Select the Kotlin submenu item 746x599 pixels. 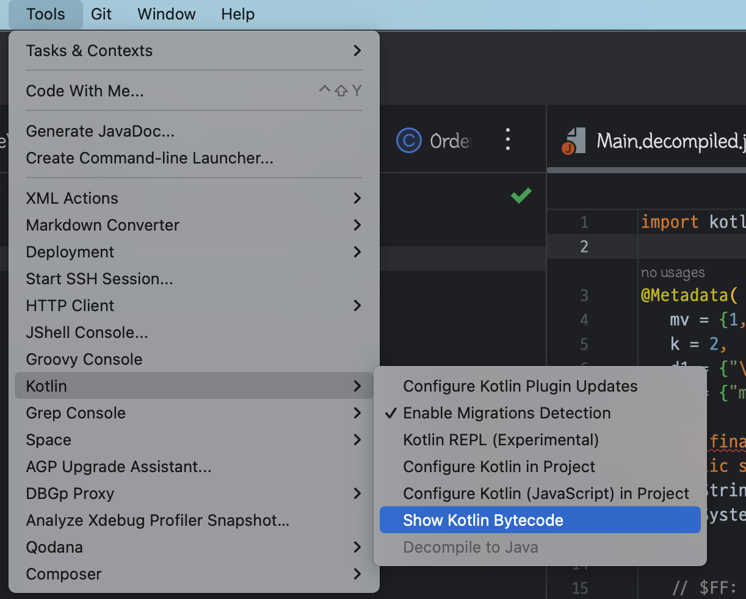point(194,386)
